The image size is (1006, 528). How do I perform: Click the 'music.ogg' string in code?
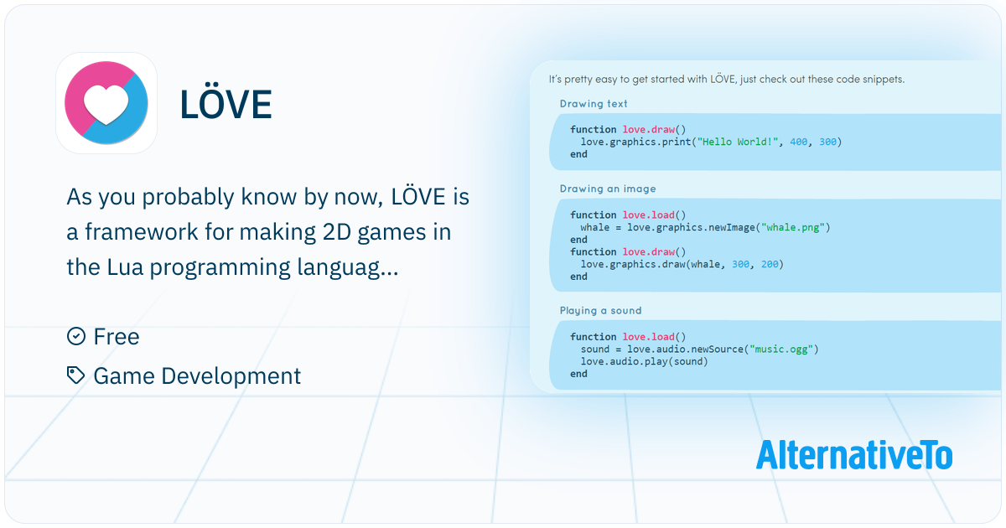click(781, 349)
